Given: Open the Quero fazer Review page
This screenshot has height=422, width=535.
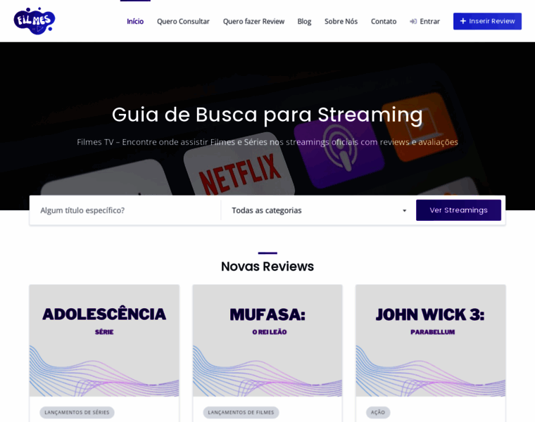Looking at the screenshot, I should click(253, 22).
